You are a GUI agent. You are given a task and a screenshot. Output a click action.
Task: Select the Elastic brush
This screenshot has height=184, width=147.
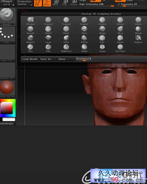pyautogui.click(x=120, y=39)
